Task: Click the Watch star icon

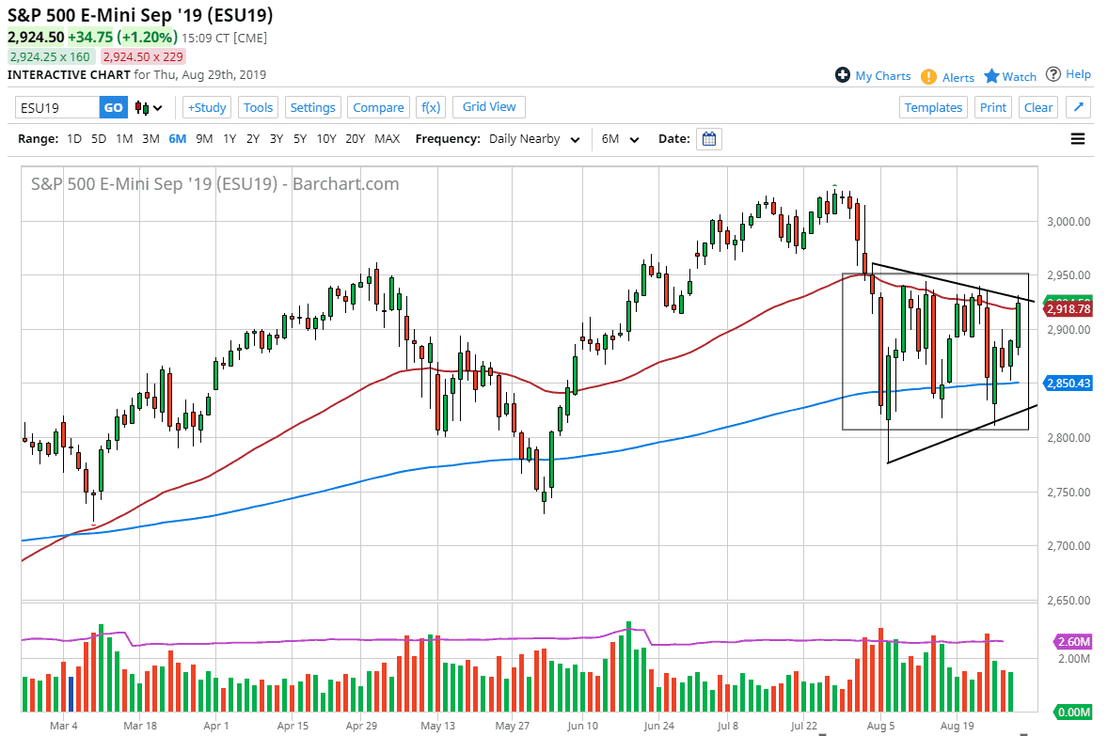Action: (x=994, y=76)
